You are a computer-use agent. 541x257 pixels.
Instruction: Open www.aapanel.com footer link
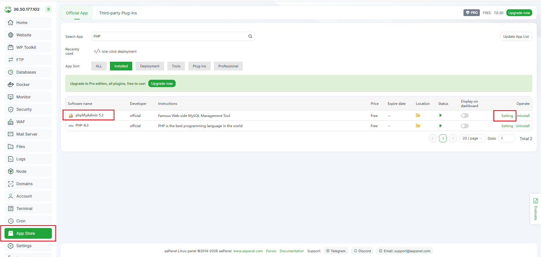[248, 251]
